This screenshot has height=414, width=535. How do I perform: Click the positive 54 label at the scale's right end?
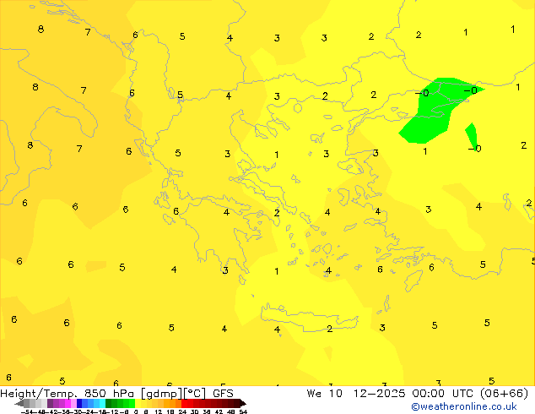point(243,411)
